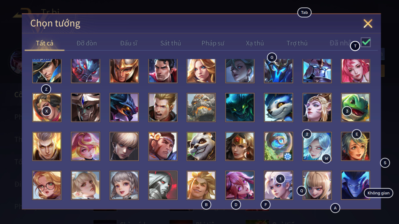Select the Trợ thủ tab

click(x=297, y=43)
